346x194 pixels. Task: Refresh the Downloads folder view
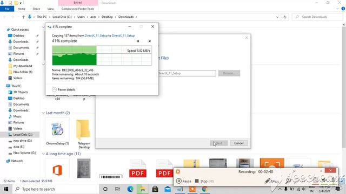[x=285, y=17]
